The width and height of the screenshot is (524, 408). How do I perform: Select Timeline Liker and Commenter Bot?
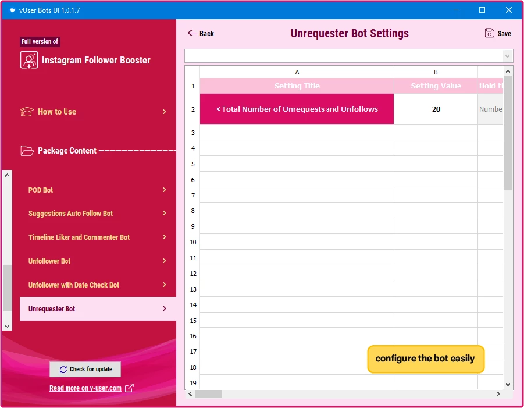point(98,237)
